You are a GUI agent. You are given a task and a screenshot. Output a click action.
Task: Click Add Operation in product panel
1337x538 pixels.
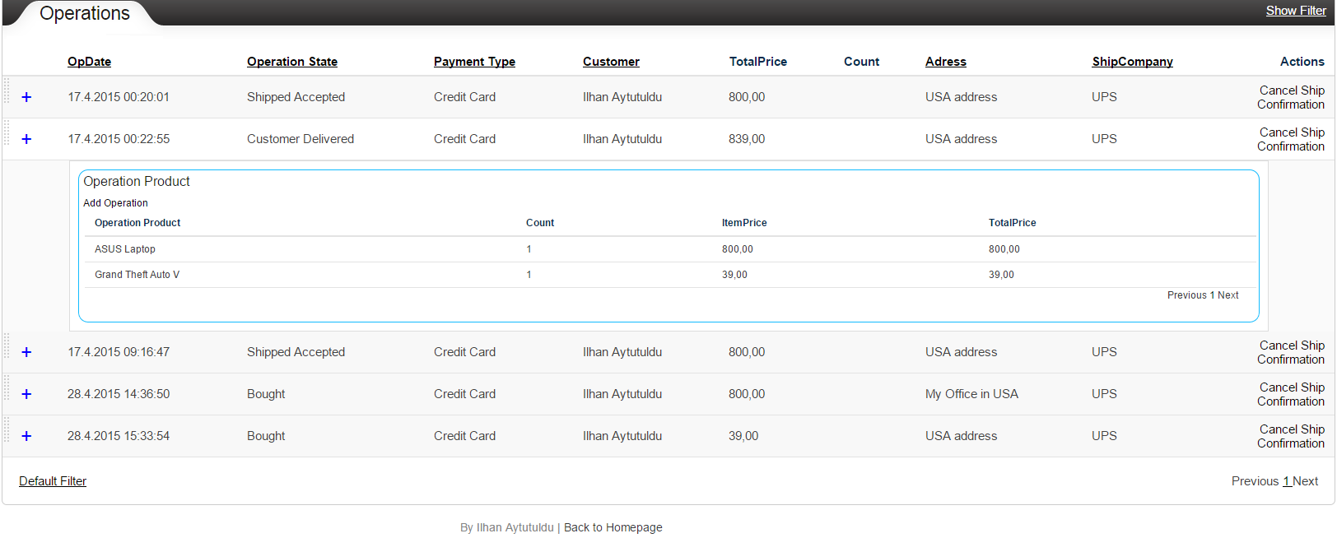pyautogui.click(x=115, y=203)
